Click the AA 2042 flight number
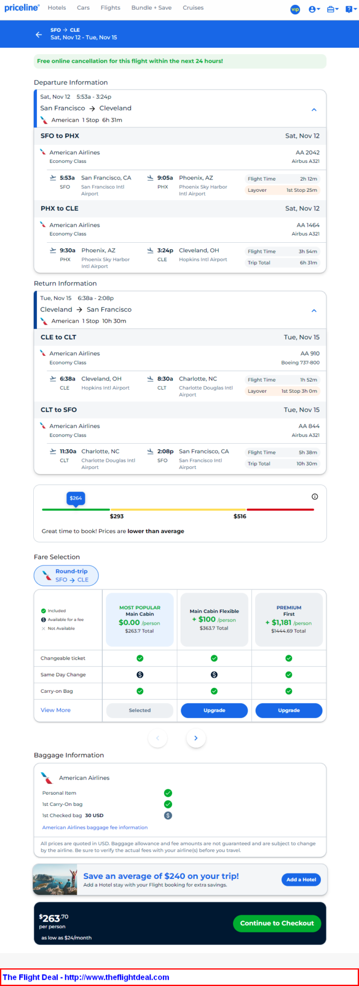This screenshot has height=986, width=359. pyautogui.click(x=308, y=153)
